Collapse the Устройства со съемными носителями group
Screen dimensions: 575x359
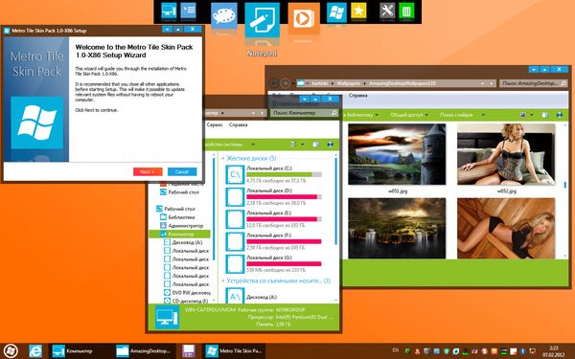222,280
